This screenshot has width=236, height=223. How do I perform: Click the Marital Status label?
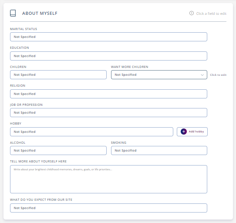click(24, 29)
